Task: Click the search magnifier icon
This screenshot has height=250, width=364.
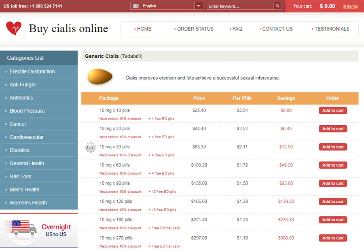Action: point(277,6)
